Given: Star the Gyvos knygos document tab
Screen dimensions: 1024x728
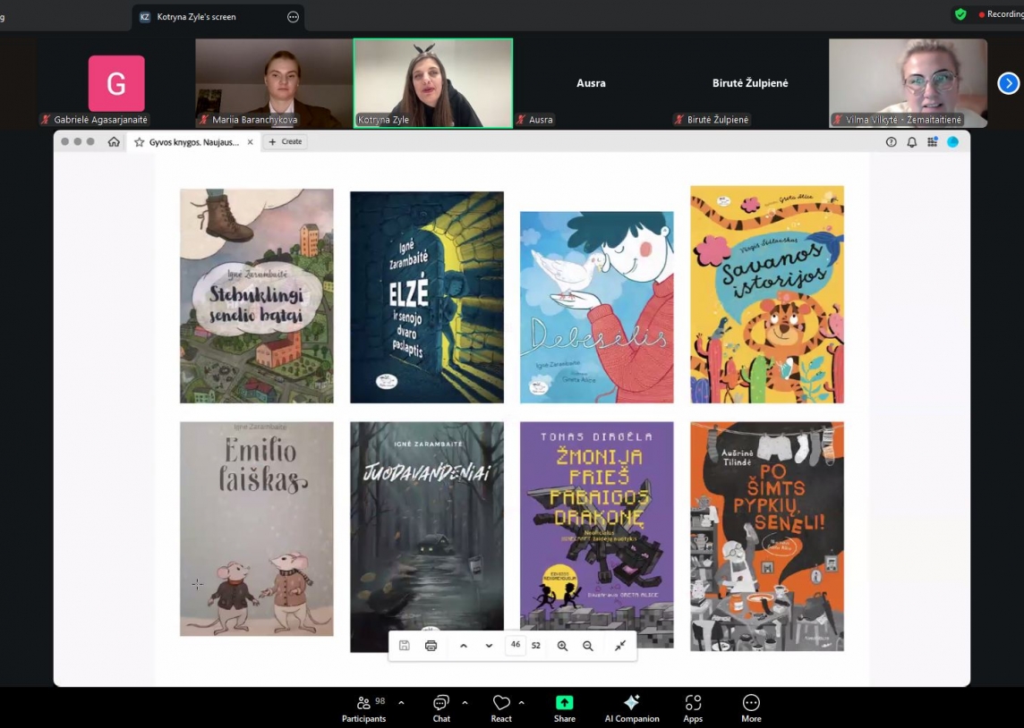Looking at the screenshot, I should coord(140,142).
